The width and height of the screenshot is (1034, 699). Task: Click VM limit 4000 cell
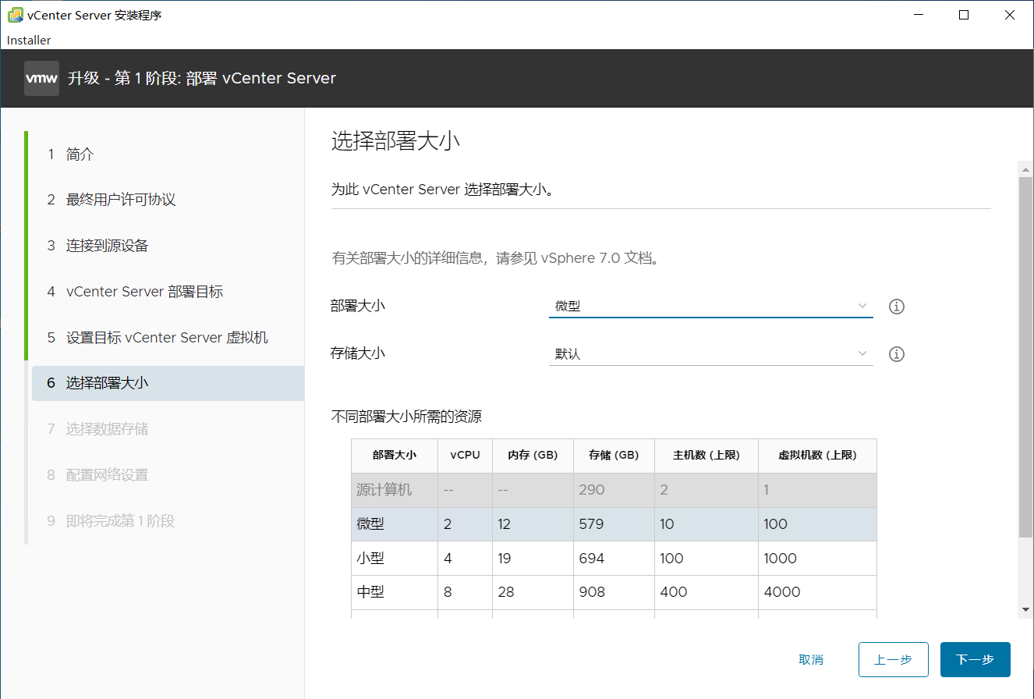(x=818, y=592)
